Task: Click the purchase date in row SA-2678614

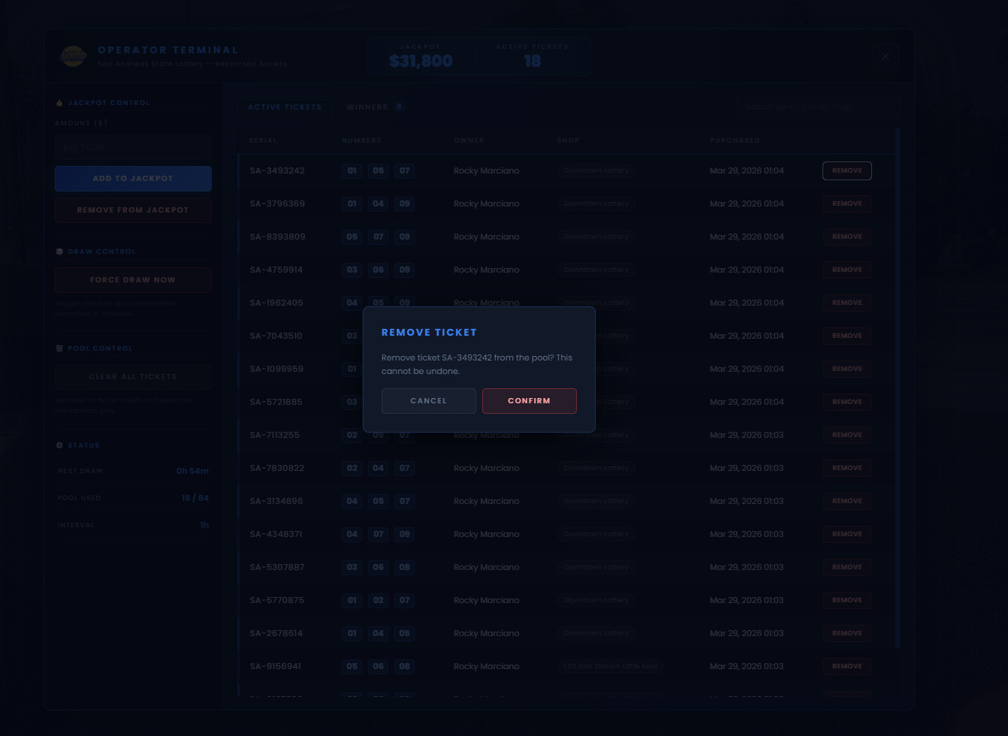Action: (747, 633)
